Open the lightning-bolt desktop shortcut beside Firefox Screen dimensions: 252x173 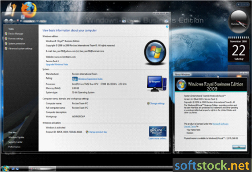(11, 9)
